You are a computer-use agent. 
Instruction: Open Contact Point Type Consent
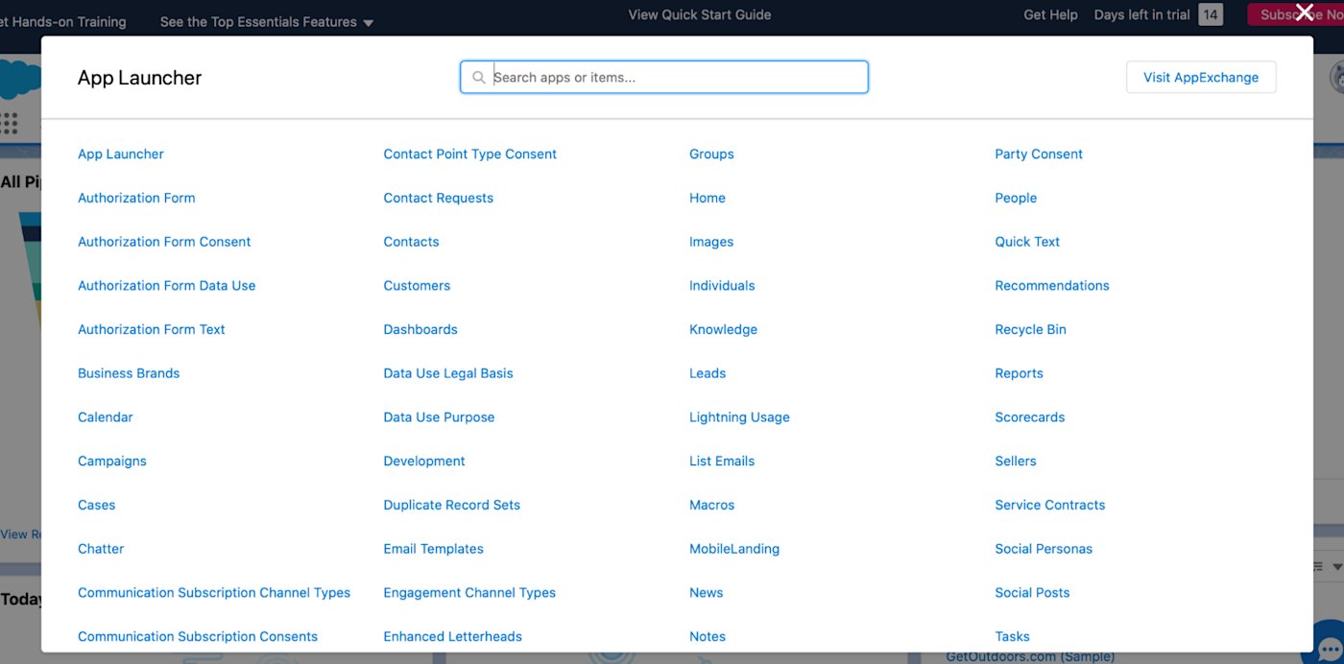[470, 154]
